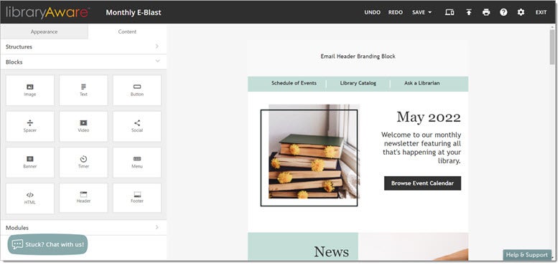Open the desktop/mobile preview icon

[x=449, y=12]
